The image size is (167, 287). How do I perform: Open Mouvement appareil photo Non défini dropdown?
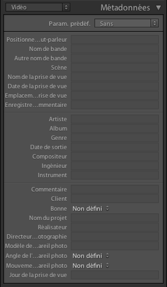91,265
